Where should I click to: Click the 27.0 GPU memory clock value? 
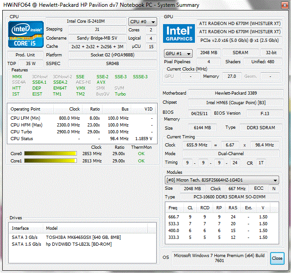click(232, 76)
